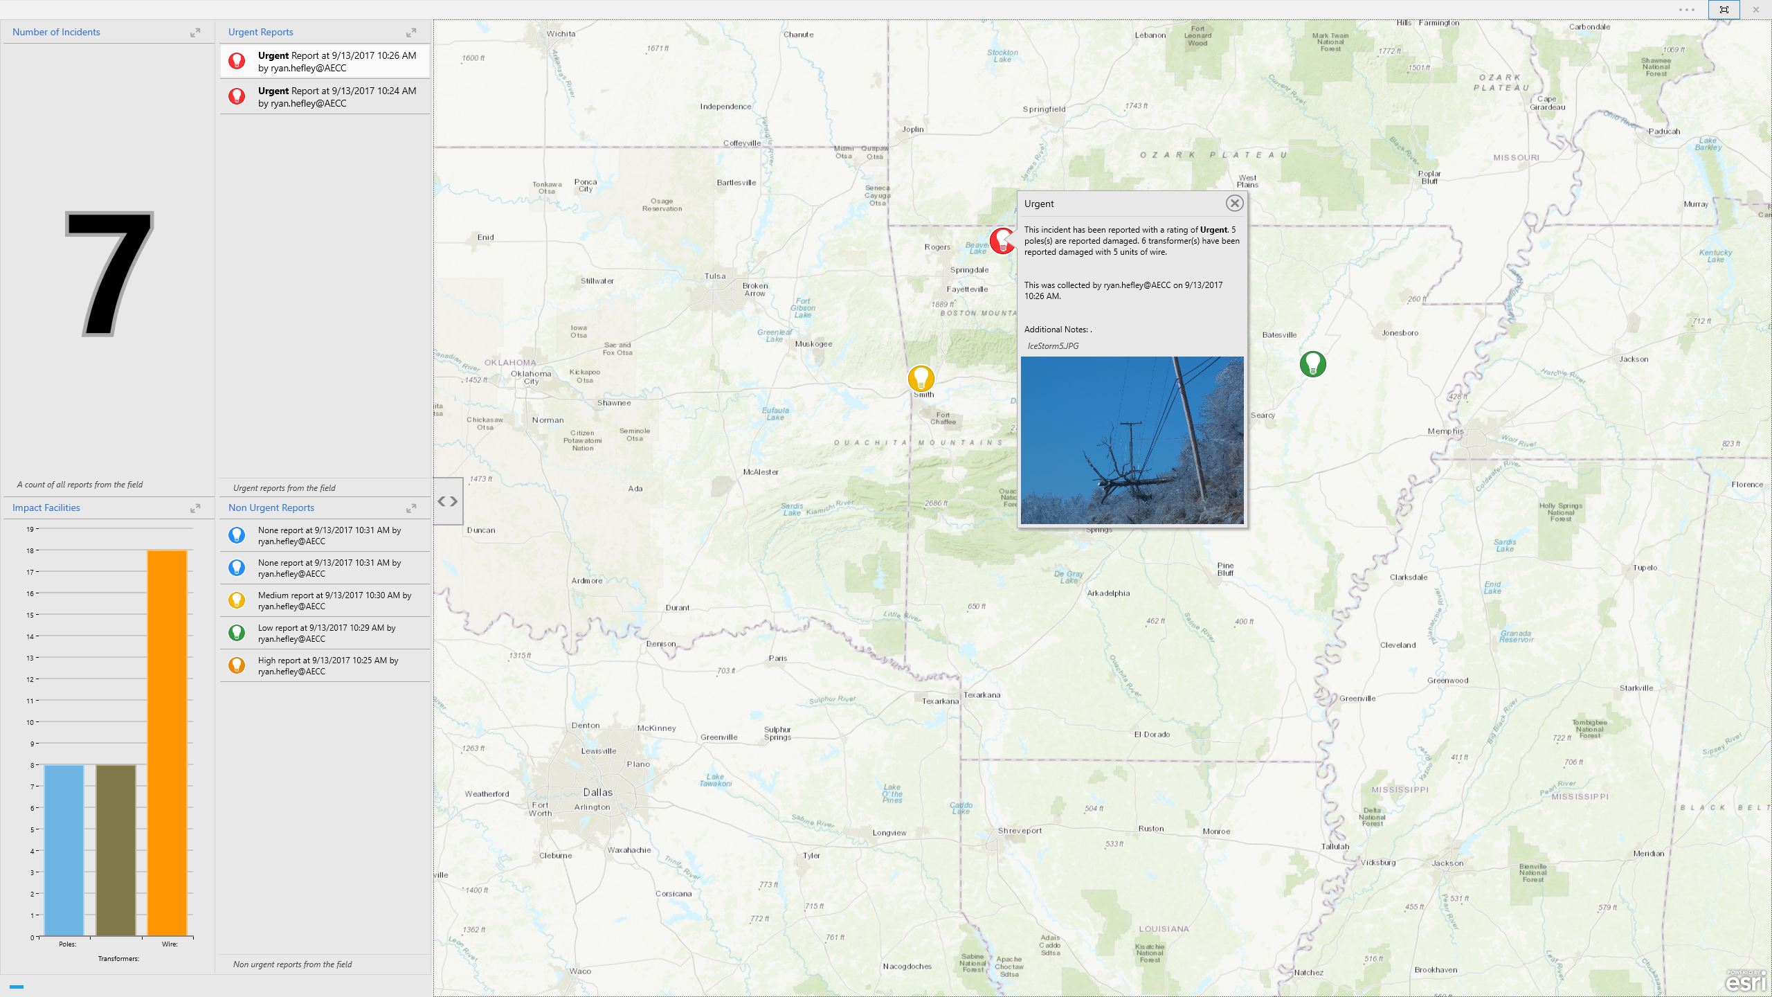Click yellow bulb icon of Medium report
Screen dimensions: 1772x997
pyautogui.click(x=237, y=600)
